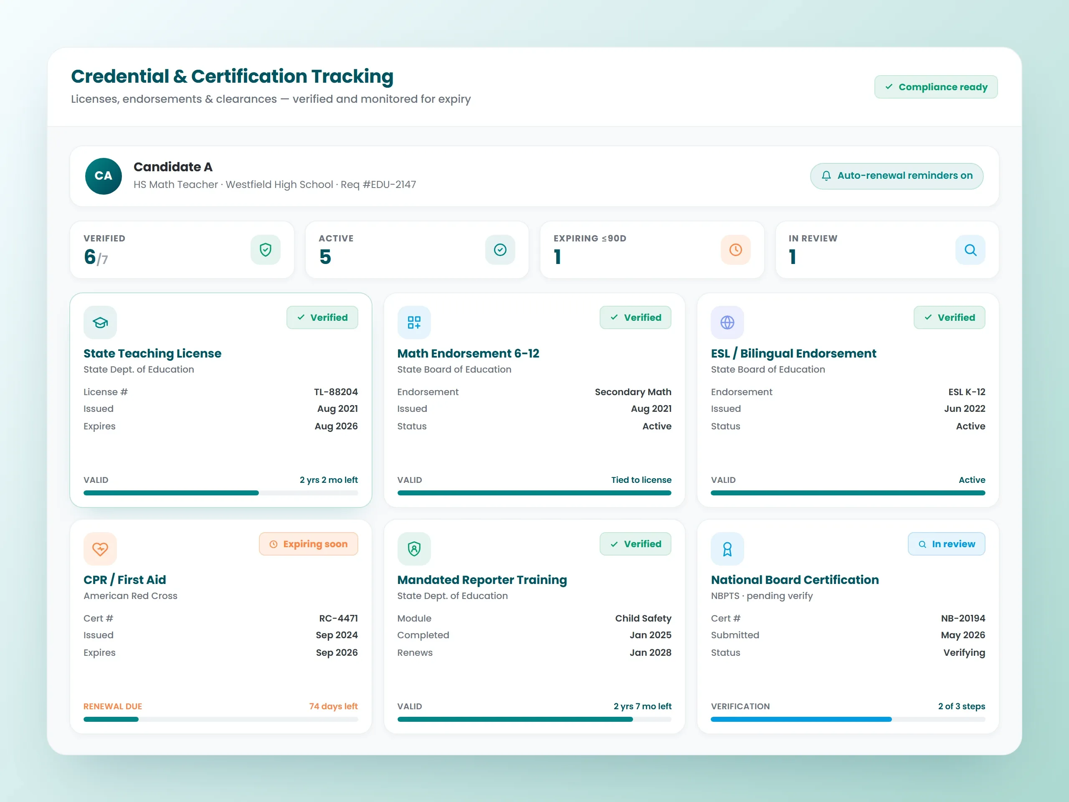Screen dimensions: 1069x802
Task: Open CPR / First Aid title
Action: 125,580
